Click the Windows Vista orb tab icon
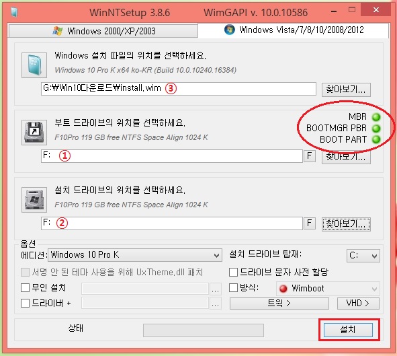 click(x=229, y=30)
